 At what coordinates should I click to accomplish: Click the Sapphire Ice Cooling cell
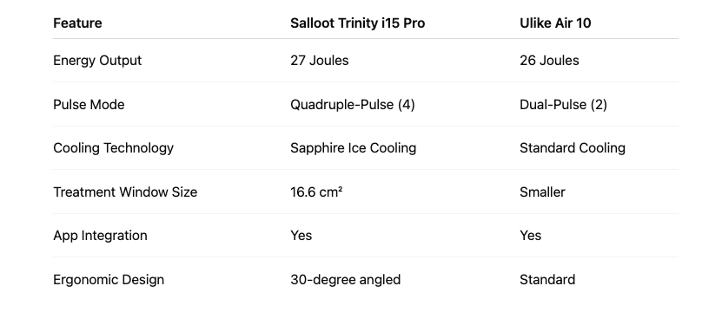coord(353,148)
